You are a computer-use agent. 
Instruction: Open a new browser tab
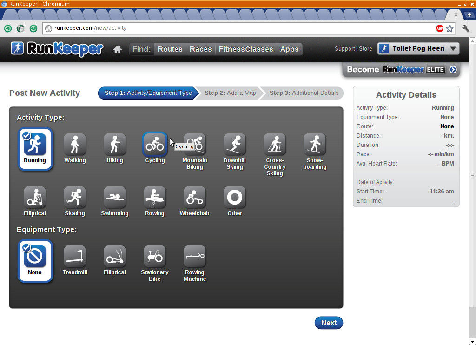[x=469, y=15]
